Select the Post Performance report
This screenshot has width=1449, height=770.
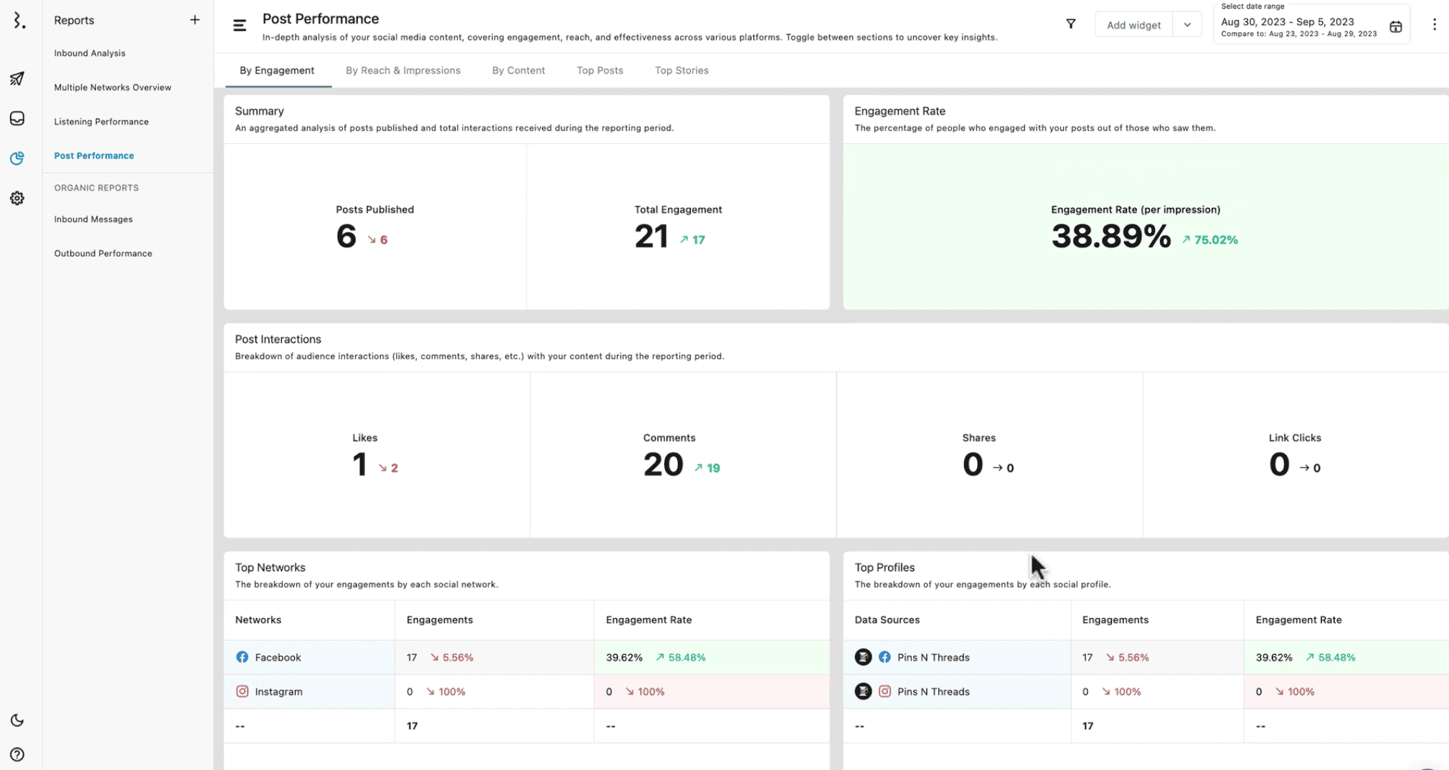click(x=94, y=156)
